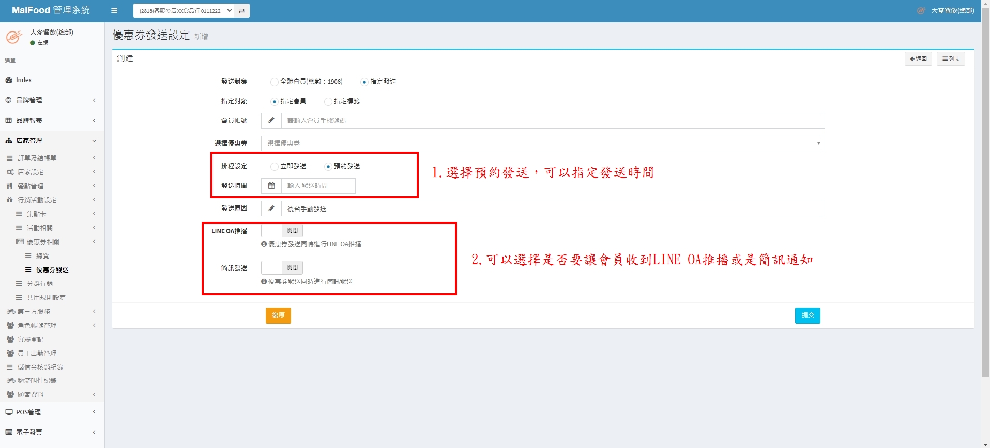Click the calendar icon beside 發送時間

point(271,186)
